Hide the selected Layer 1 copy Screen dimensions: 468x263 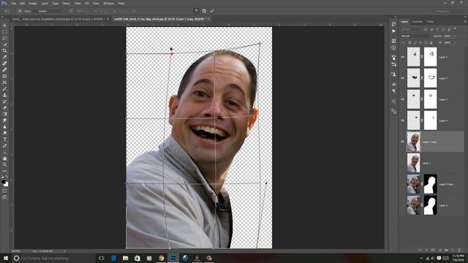click(402, 142)
